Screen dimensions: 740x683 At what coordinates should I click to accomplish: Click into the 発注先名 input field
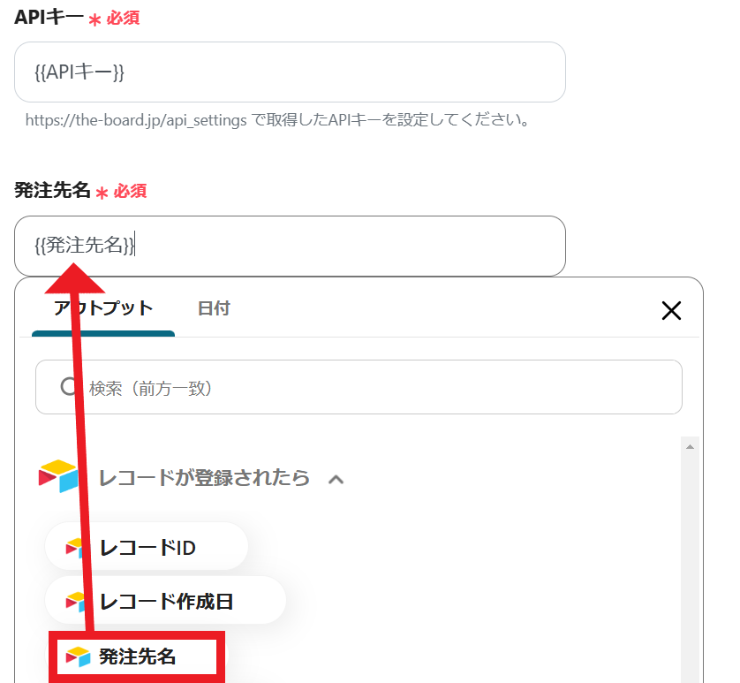pyautogui.click(x=290, y=246)
